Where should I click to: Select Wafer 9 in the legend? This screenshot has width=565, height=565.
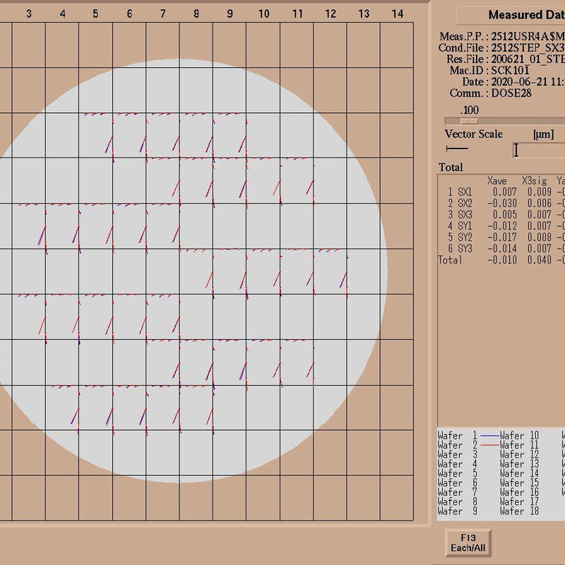(458, 511)
